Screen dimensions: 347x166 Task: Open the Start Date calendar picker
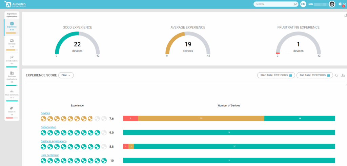[x=290, y=75]
